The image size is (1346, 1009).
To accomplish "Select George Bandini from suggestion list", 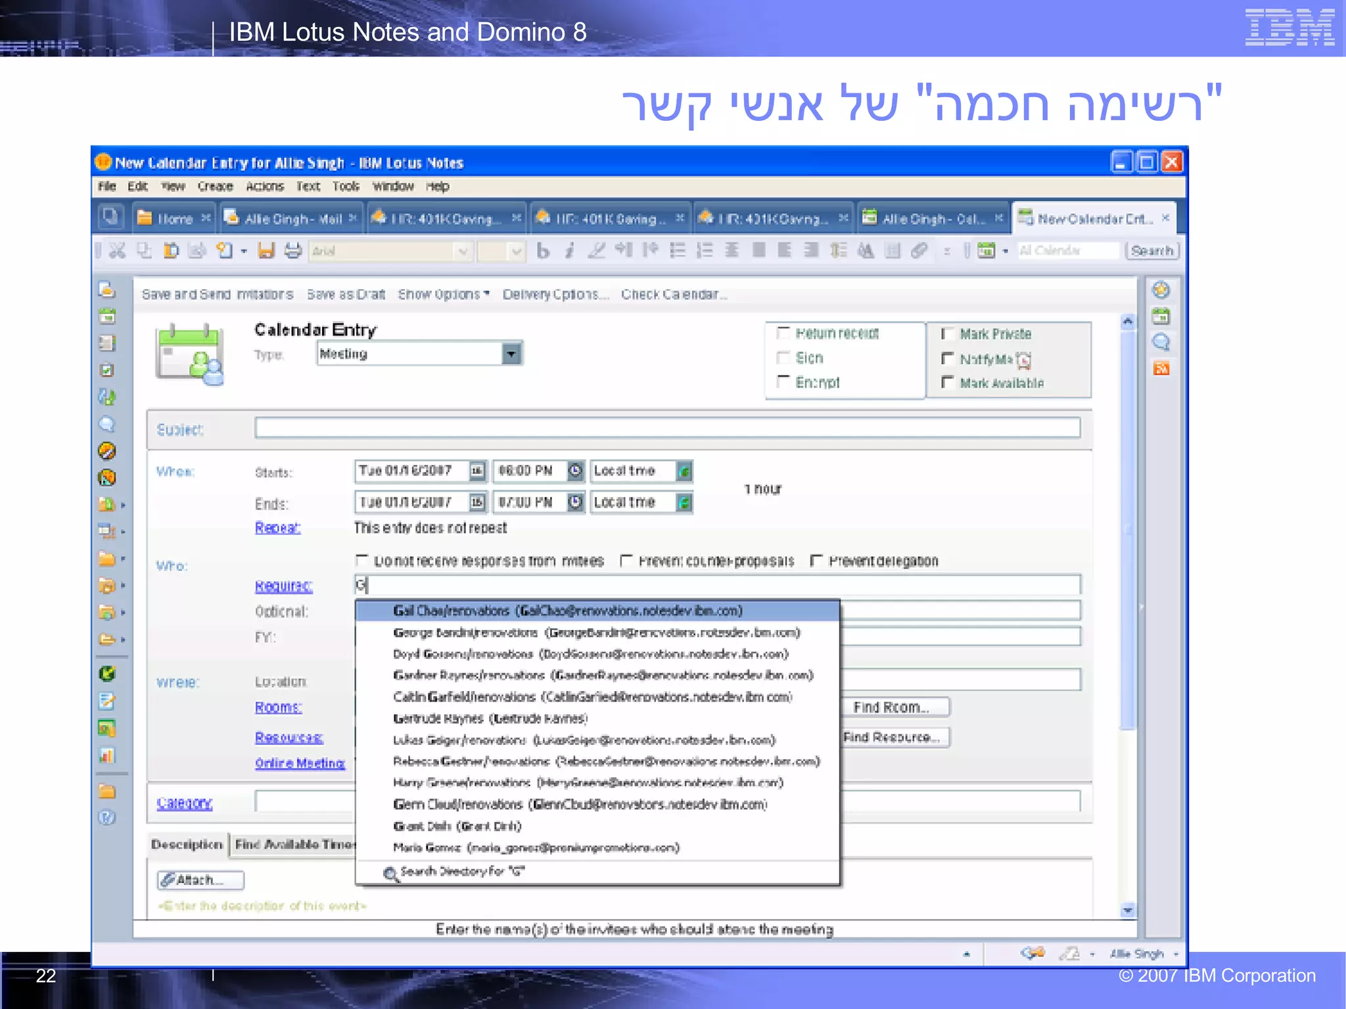I will pos(597,633).
